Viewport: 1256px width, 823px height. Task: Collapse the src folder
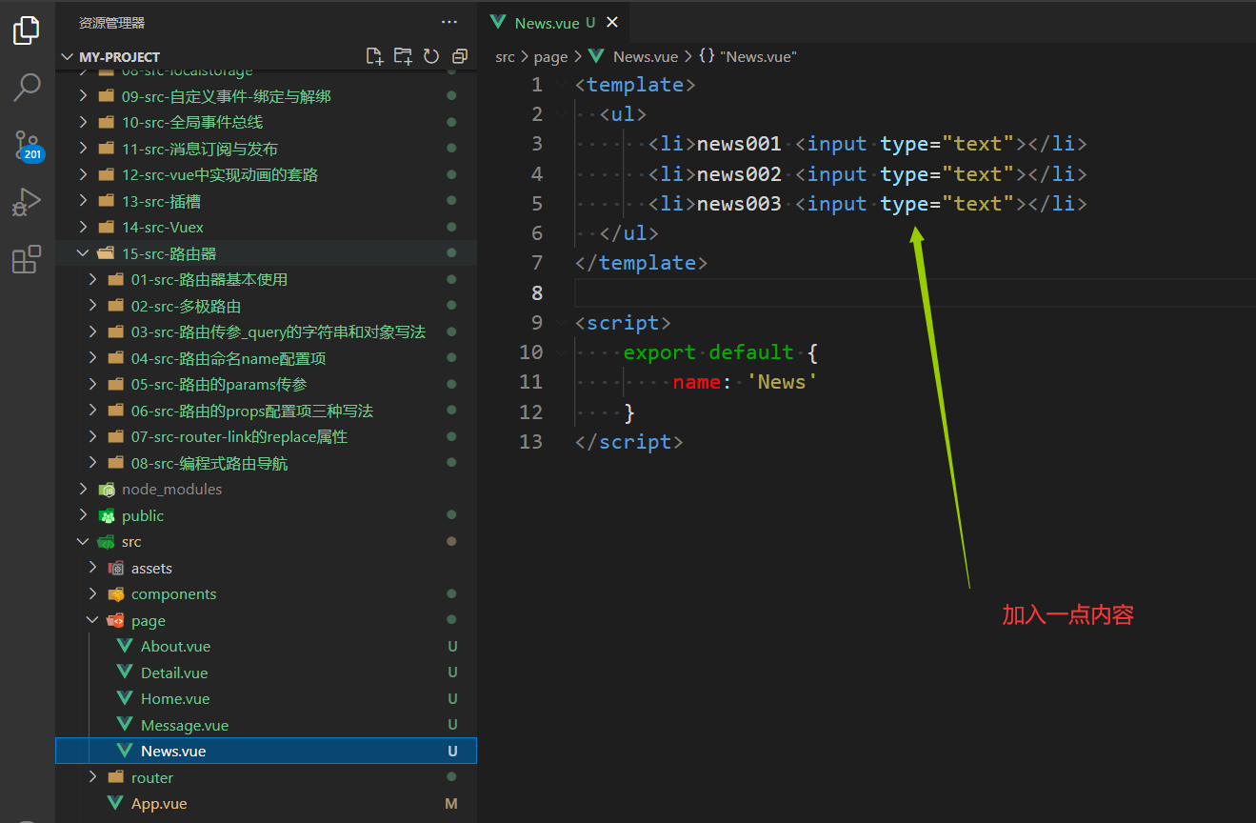[267, 541]
